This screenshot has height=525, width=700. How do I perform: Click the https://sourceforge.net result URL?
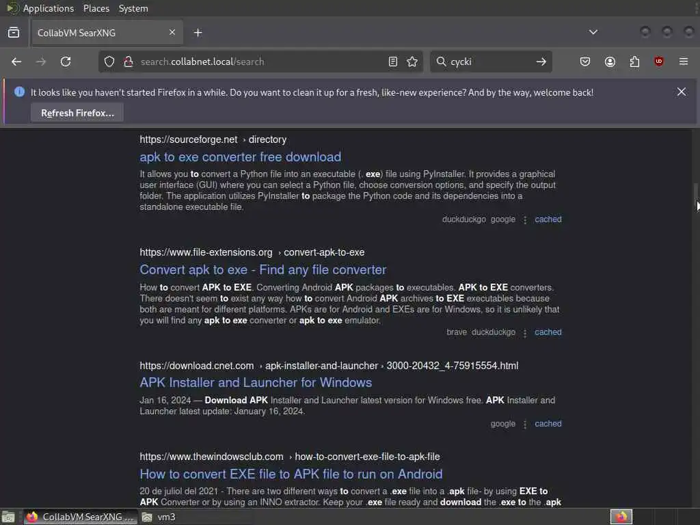tap(189, 139)
